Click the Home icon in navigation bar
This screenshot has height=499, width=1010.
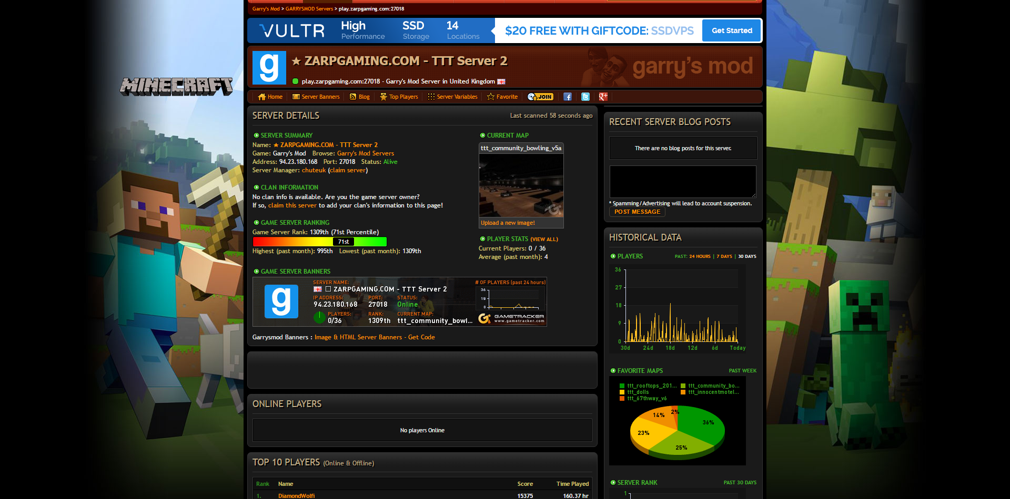[261, 97]
